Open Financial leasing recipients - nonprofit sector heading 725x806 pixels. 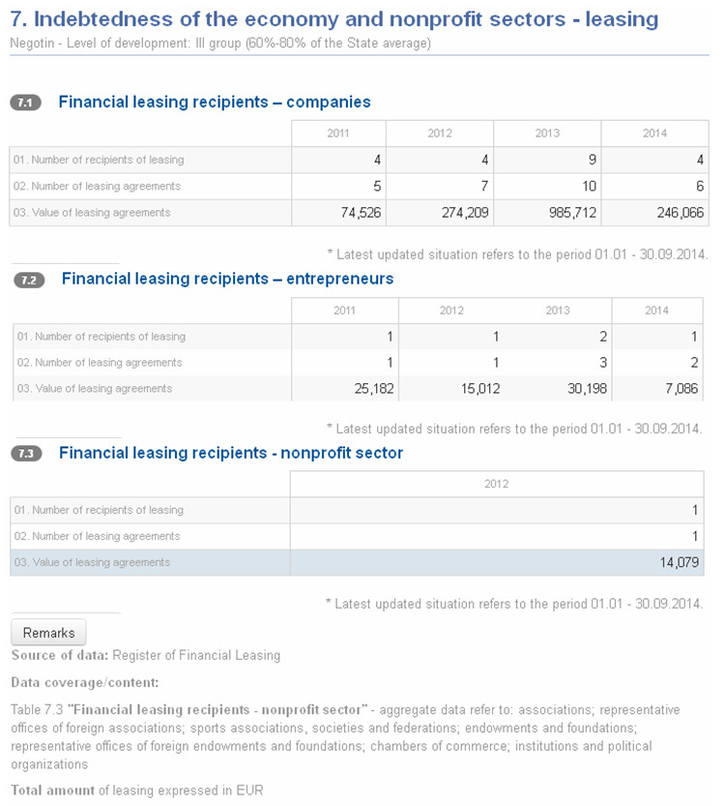click(231, 453)
